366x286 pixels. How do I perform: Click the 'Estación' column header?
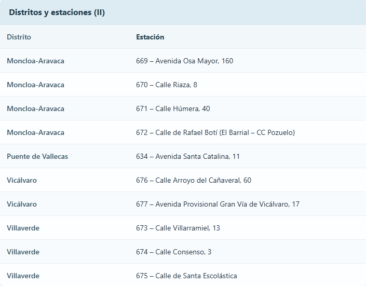[150, 37]
